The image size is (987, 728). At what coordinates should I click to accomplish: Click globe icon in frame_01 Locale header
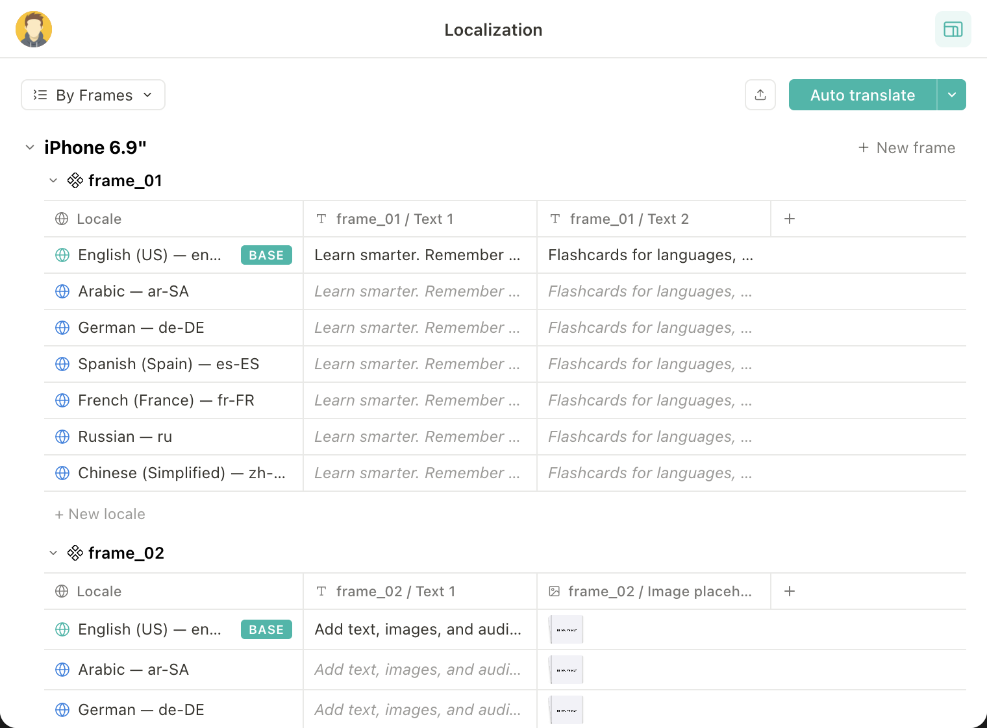pyautogui.click(x=62, y=219)
